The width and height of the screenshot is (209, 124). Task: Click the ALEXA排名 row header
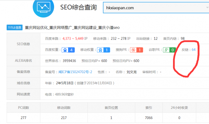coord(24,61)
